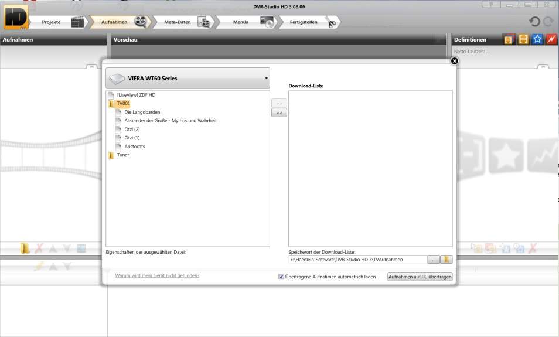Image resolution: width=559 pixels, height=337 pixels.
Task: Click the greyed-out redo arrow icon
Action: click(x=548, y=22)
